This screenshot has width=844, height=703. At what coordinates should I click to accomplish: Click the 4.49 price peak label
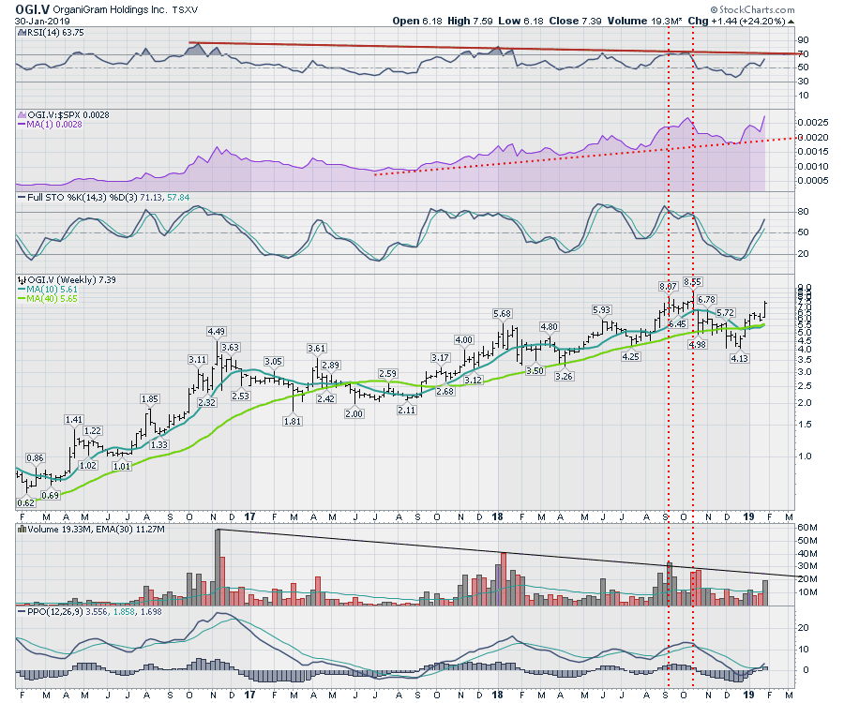[x=217, y=331]
